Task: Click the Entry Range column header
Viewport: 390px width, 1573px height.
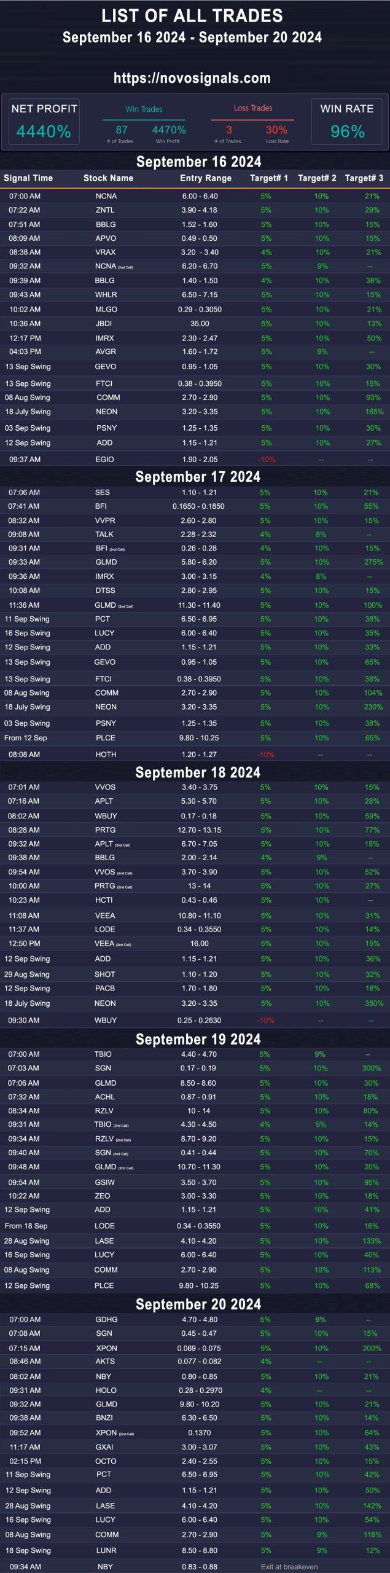Action: coord(206,178)
